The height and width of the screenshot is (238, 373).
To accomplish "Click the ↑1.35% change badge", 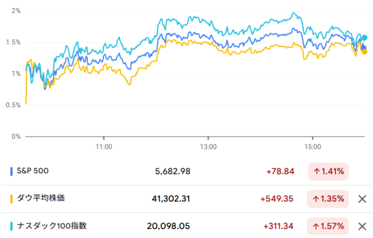I will (x=328, y=199).
